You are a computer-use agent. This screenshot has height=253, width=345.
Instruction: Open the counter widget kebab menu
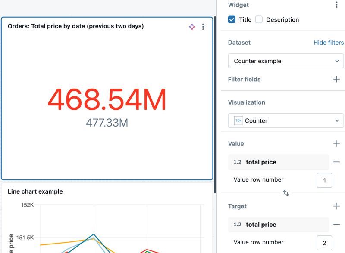click(203, 27)
